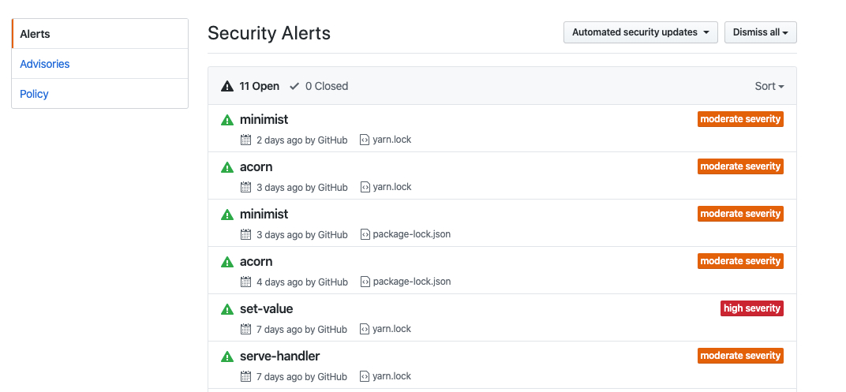Go to the Policy sidebar item
Image resolution: width=846 pixels, height=392 pixels.
coord(35,94)
